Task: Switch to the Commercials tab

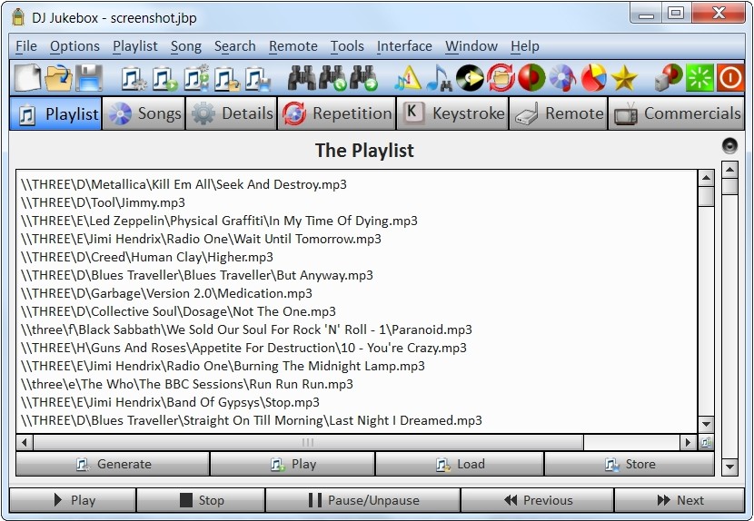Action: tap(677, 113)
